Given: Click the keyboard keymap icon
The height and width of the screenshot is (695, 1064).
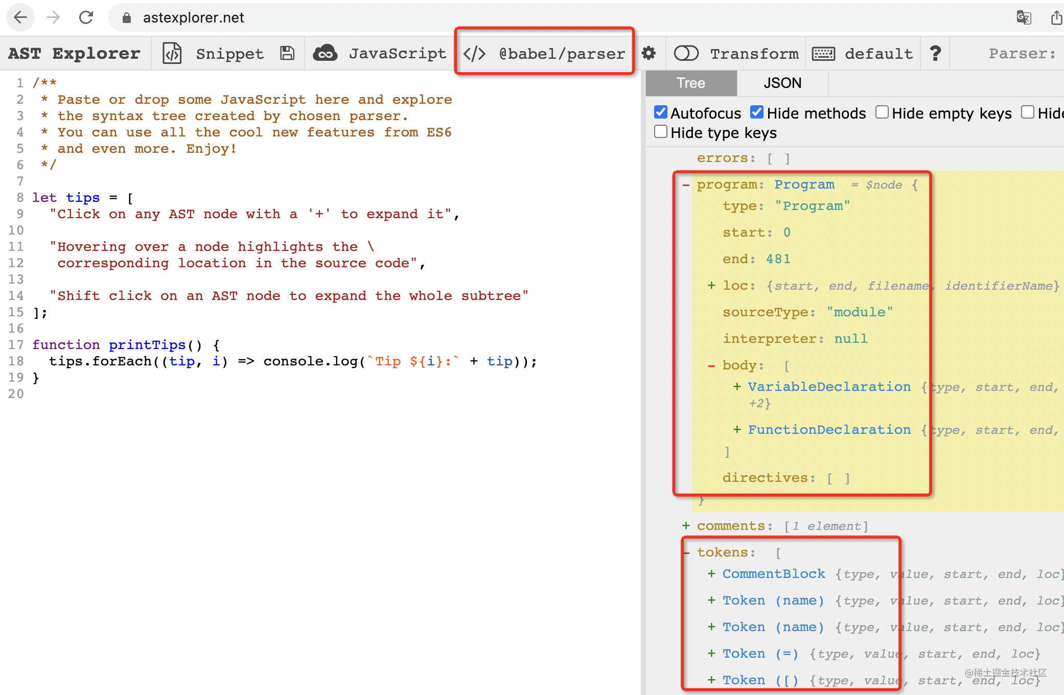Looking at the screenshot, I should (823, 53).
